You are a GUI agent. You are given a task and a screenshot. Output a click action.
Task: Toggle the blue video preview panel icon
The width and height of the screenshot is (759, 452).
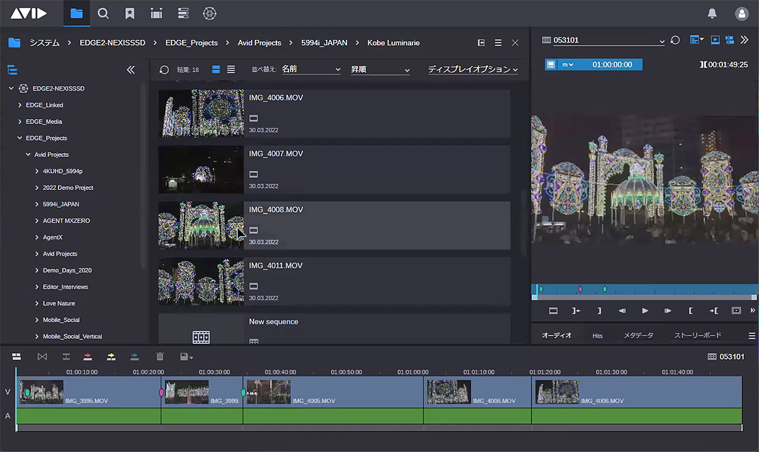(x=715, y=39)
